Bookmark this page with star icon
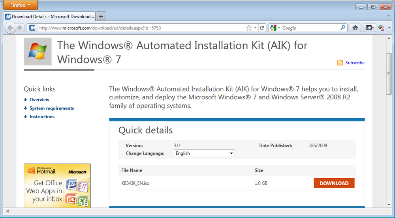Viewport: 395px width, 218px height. [248, 28]
